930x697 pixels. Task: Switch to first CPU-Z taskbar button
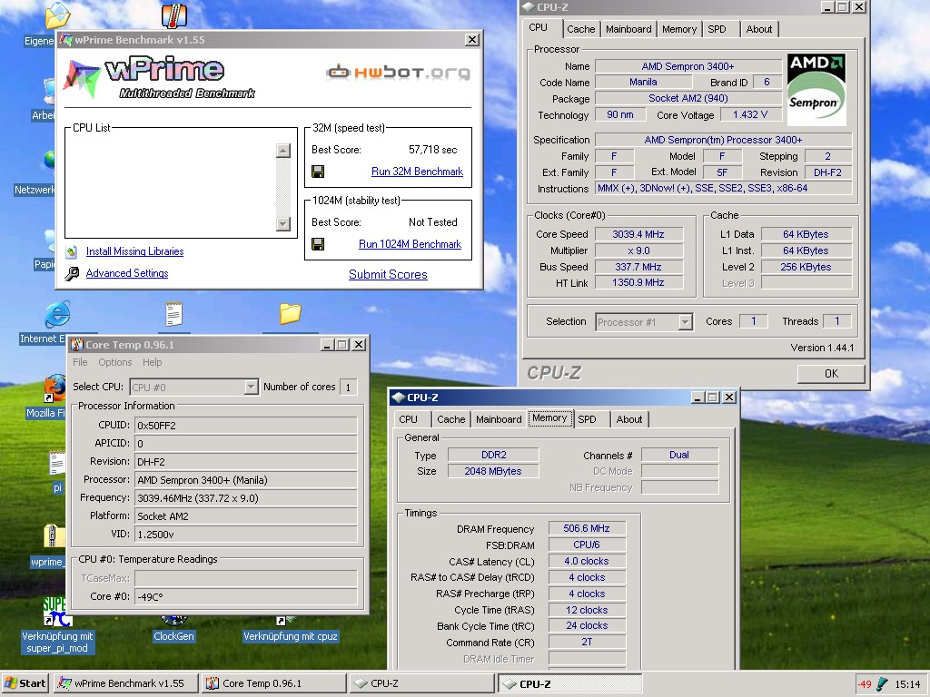(x=421, y=683)
